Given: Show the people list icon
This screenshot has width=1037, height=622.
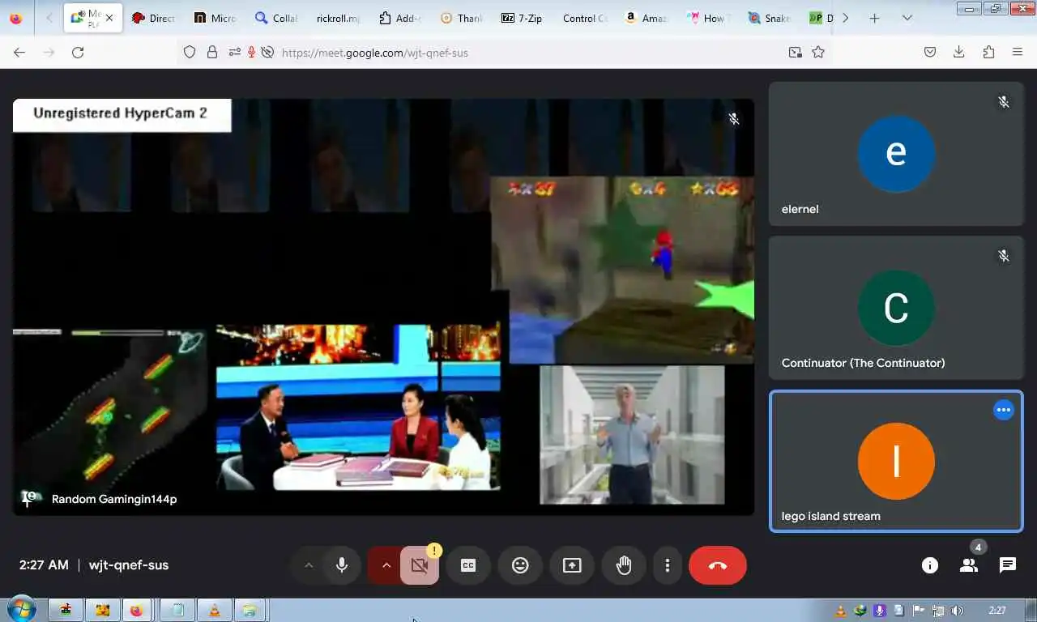Looking at the screenshot, I should 969,565.
